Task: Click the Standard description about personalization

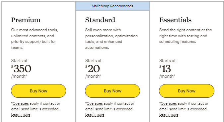Action: tap(112, 39)
